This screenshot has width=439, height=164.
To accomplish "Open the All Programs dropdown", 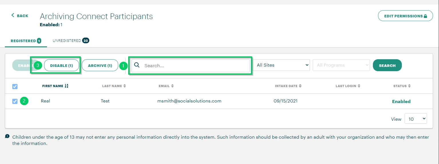I will click(x=341, y=65).
